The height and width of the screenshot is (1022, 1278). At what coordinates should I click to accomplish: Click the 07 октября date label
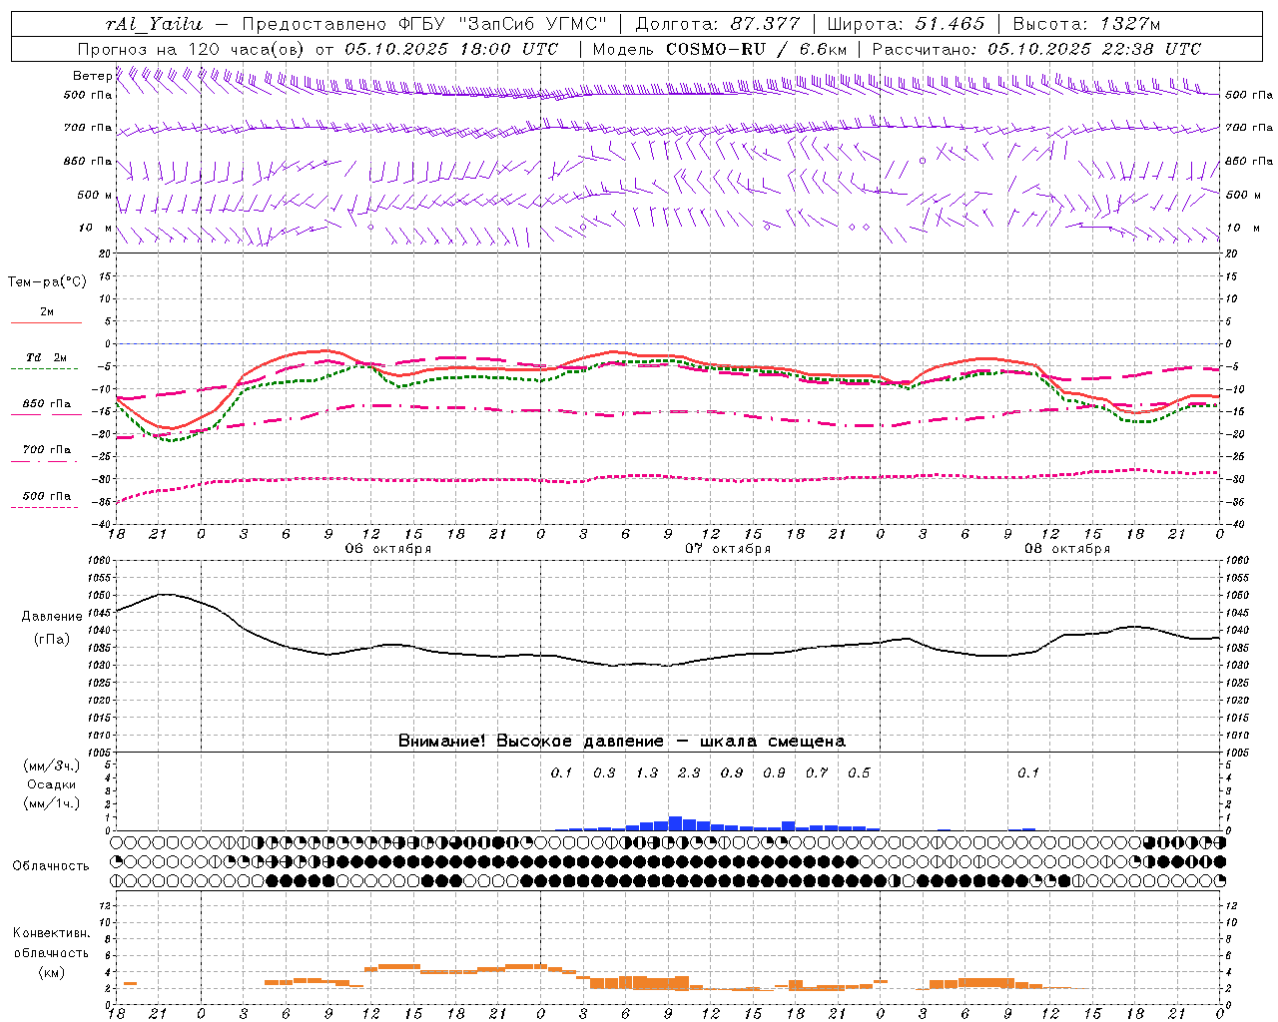click(x=728, y=549)
